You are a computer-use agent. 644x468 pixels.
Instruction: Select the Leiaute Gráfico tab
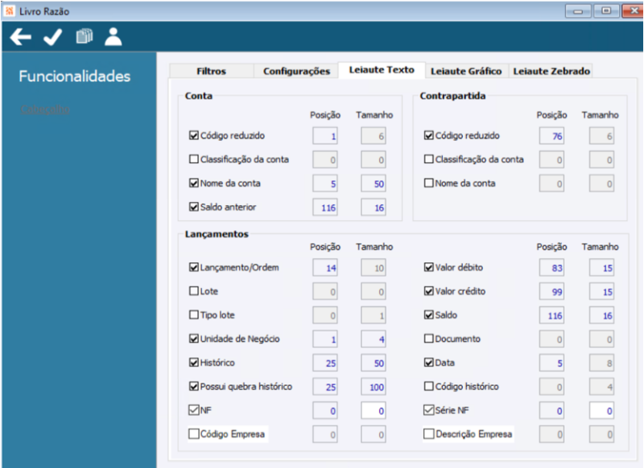[466, 71]
